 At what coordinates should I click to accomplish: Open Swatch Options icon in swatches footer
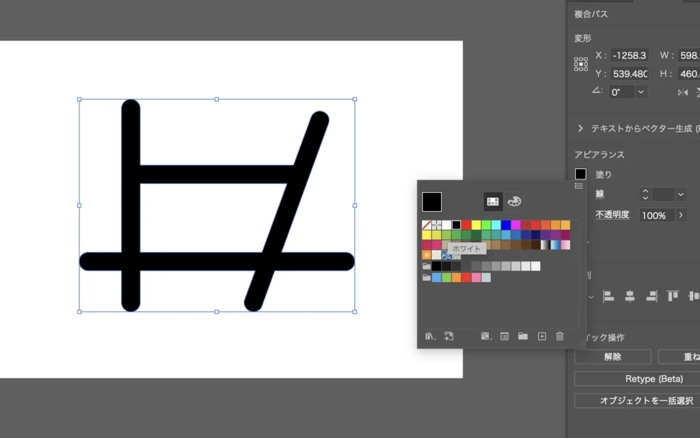(x=504, y=336)
